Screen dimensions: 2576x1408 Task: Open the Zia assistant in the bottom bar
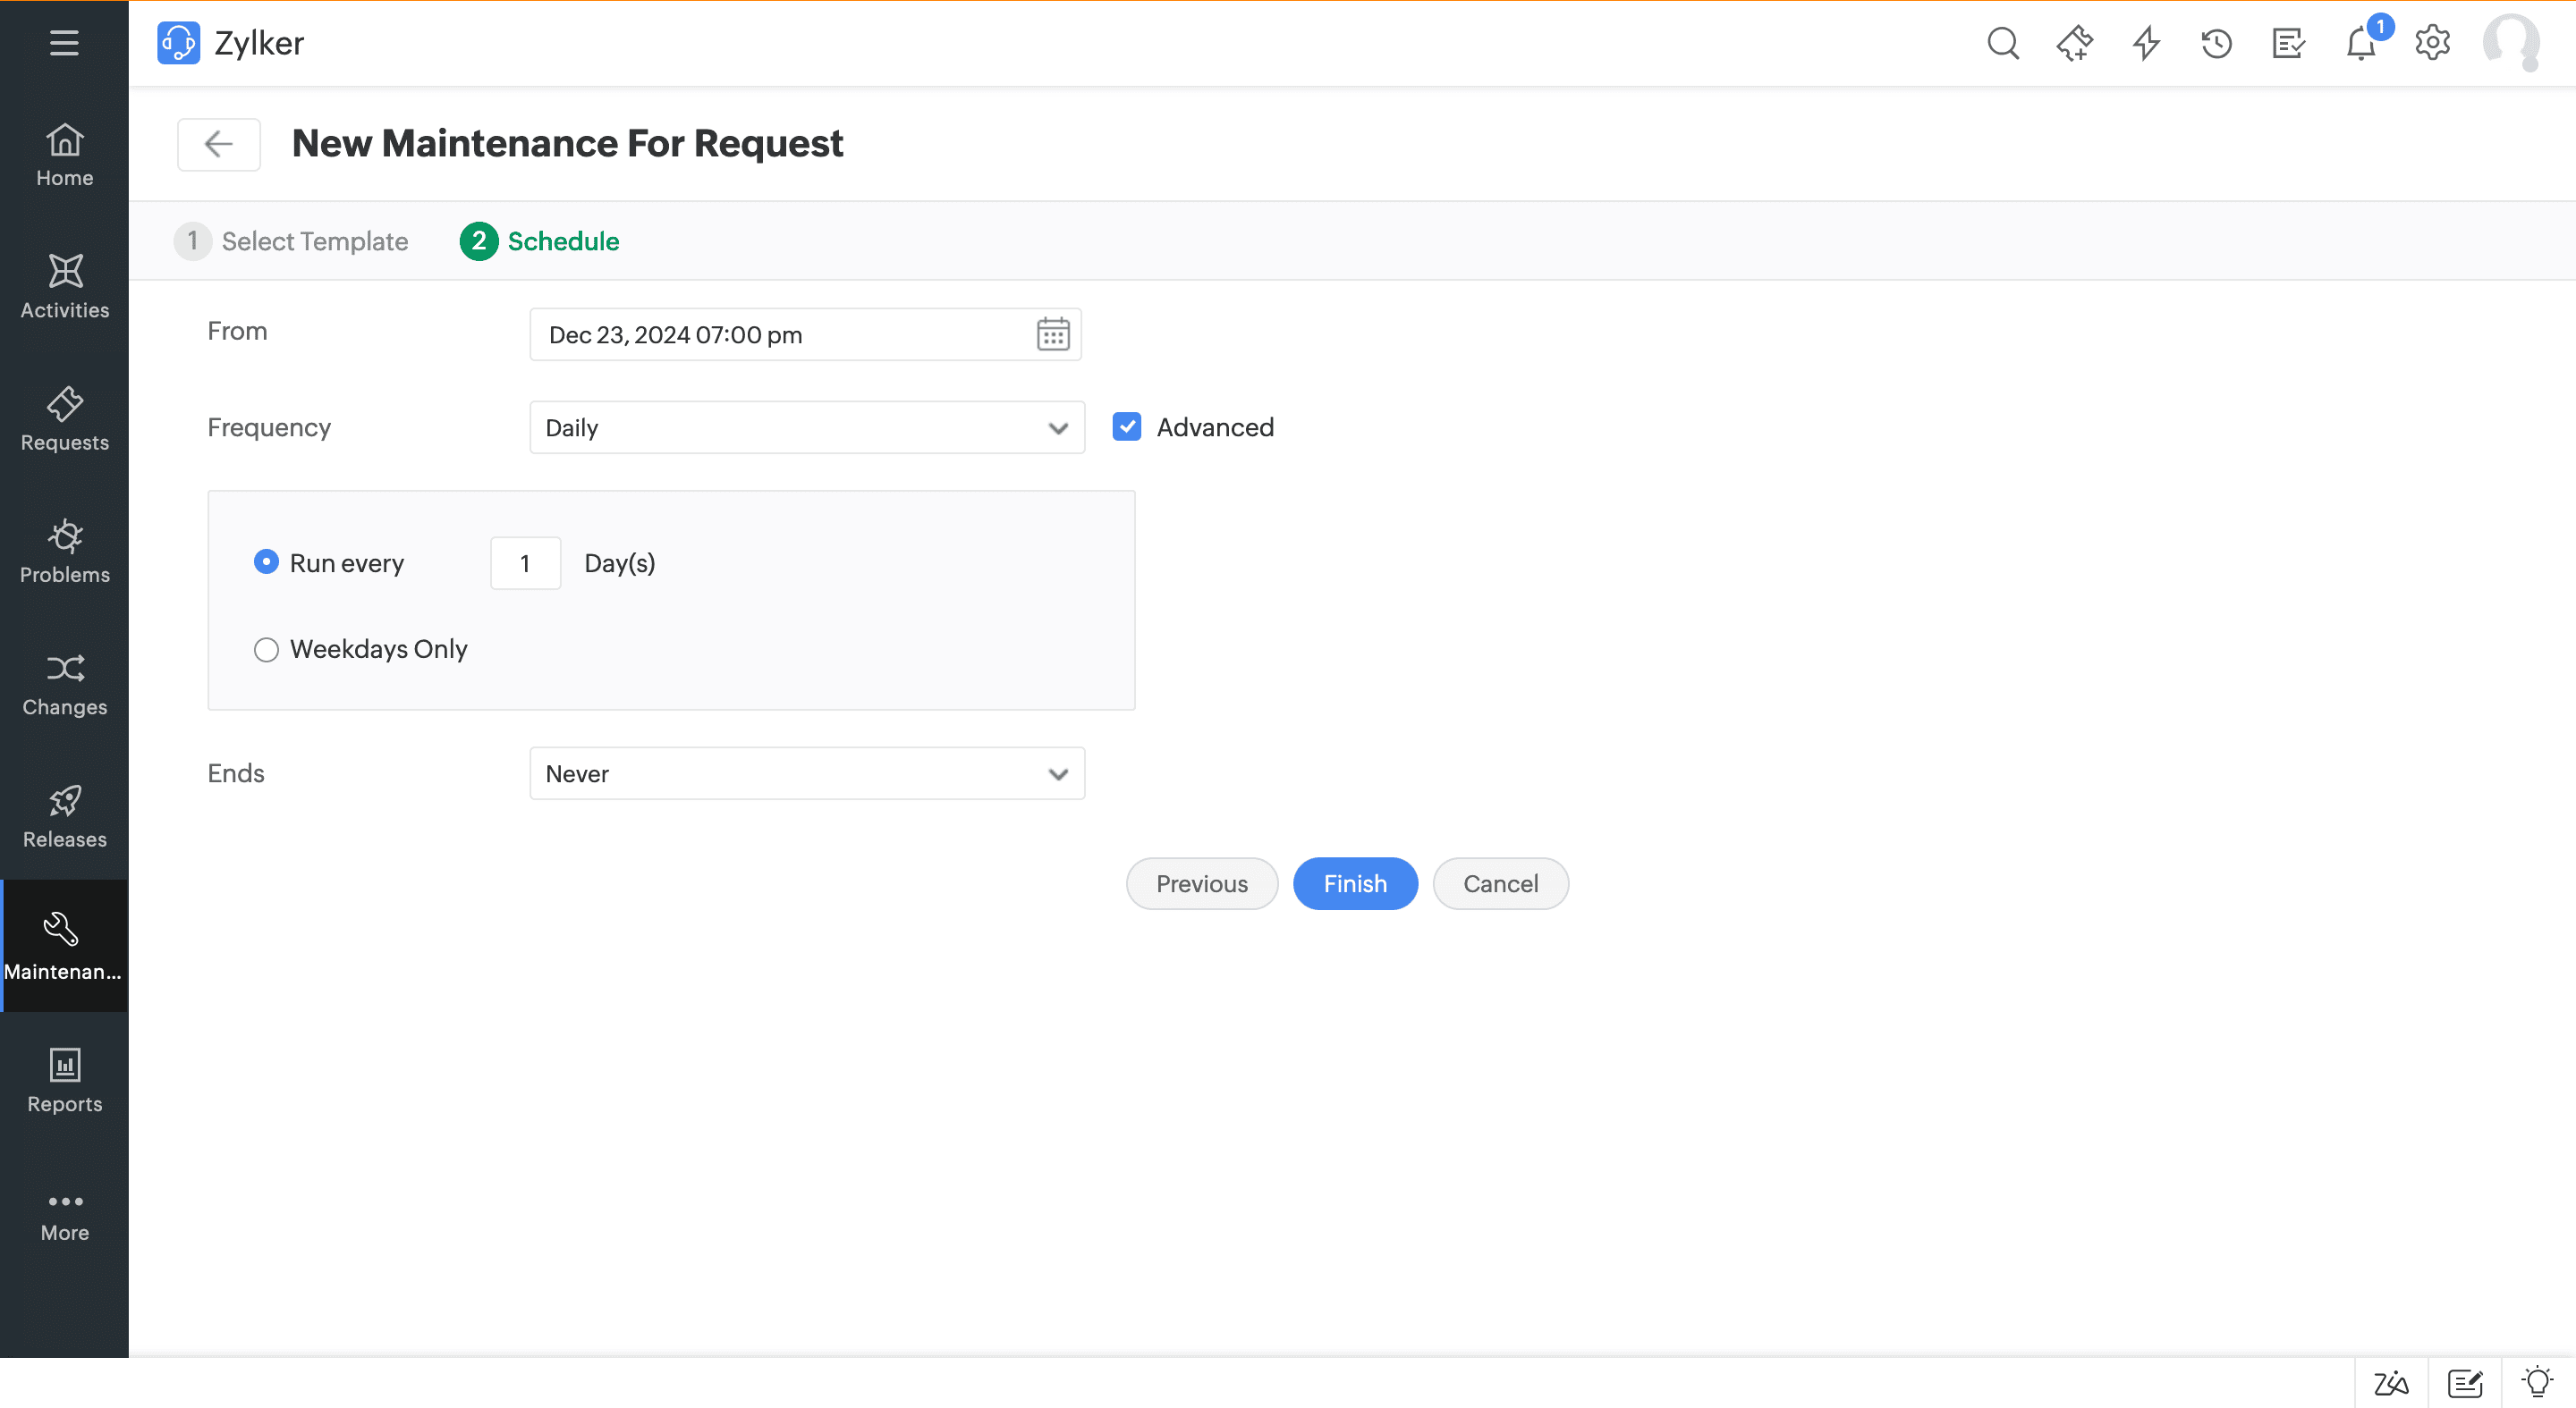coord(2391,1384)
